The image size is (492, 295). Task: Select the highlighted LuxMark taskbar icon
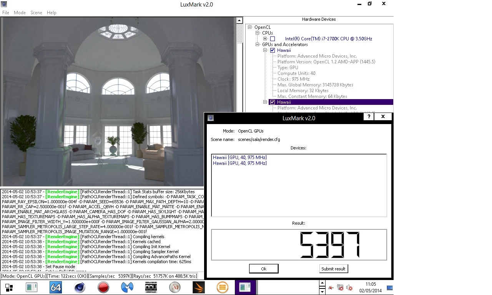tap(245, 287)
